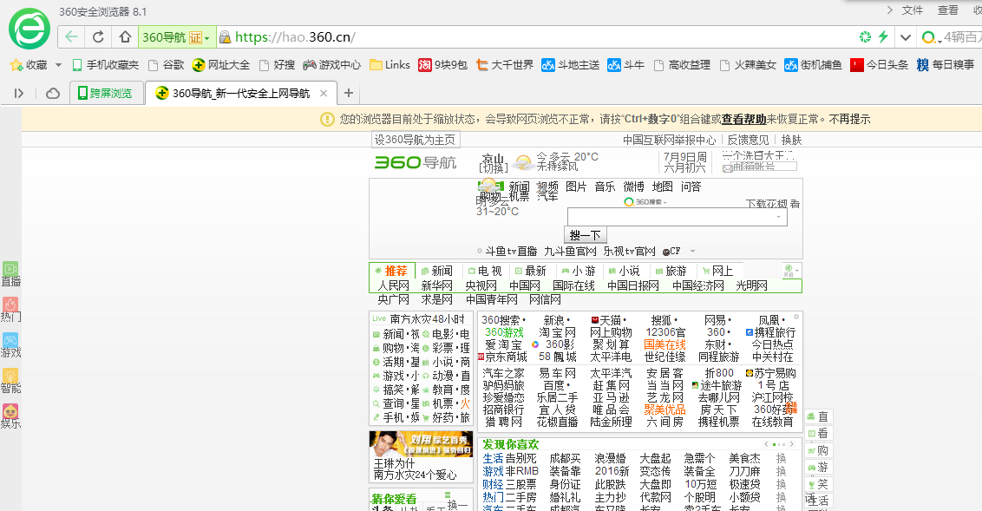Expand the 收藏 dropdown arrow
The height and width of the screenshot is (511, 982).
58,65
